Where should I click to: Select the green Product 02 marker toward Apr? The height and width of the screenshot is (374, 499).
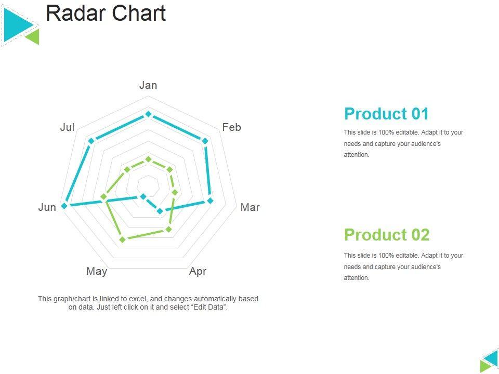pos(168,229)
